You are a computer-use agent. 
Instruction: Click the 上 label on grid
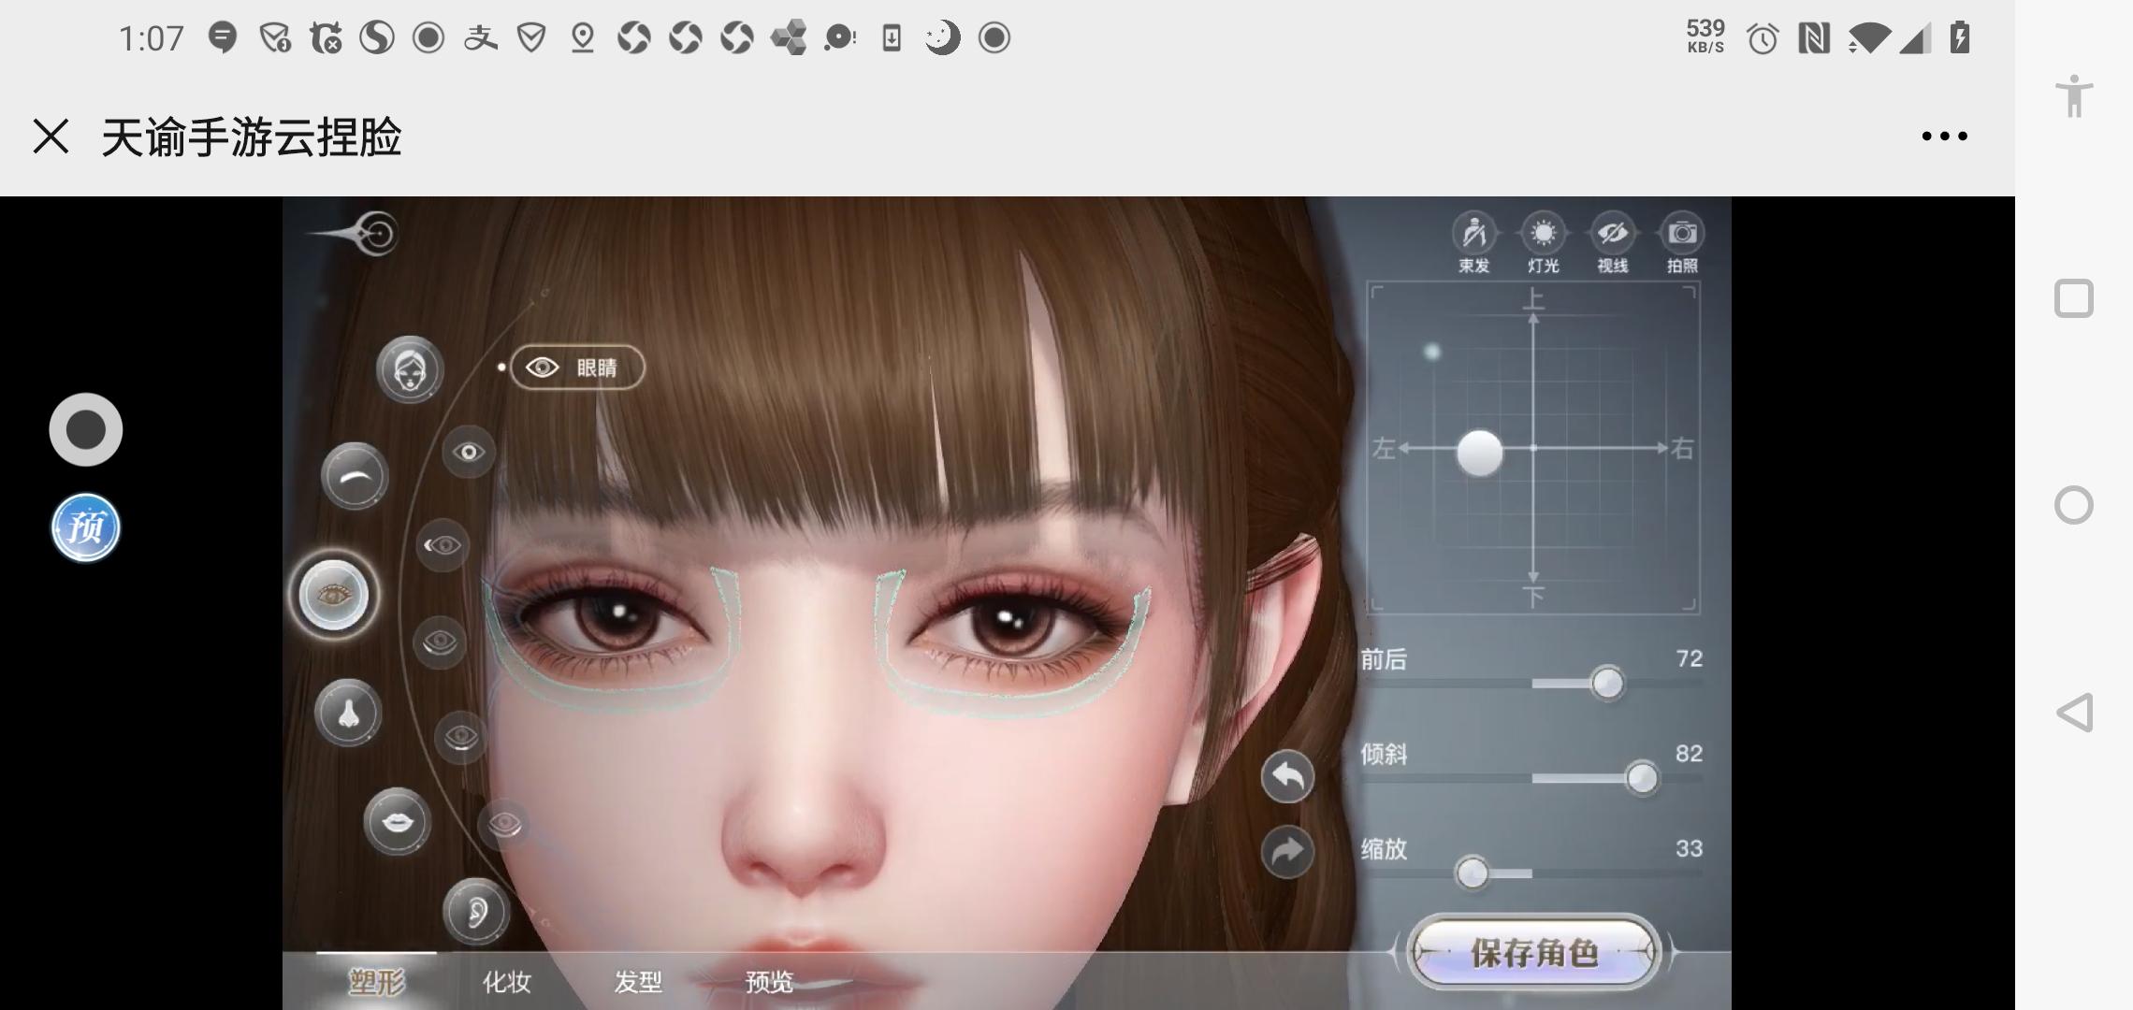click(x=1533, y=299)
